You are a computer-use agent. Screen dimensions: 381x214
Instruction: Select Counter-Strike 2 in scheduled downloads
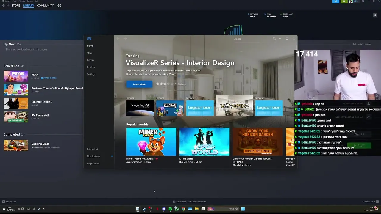coord(42,102)
